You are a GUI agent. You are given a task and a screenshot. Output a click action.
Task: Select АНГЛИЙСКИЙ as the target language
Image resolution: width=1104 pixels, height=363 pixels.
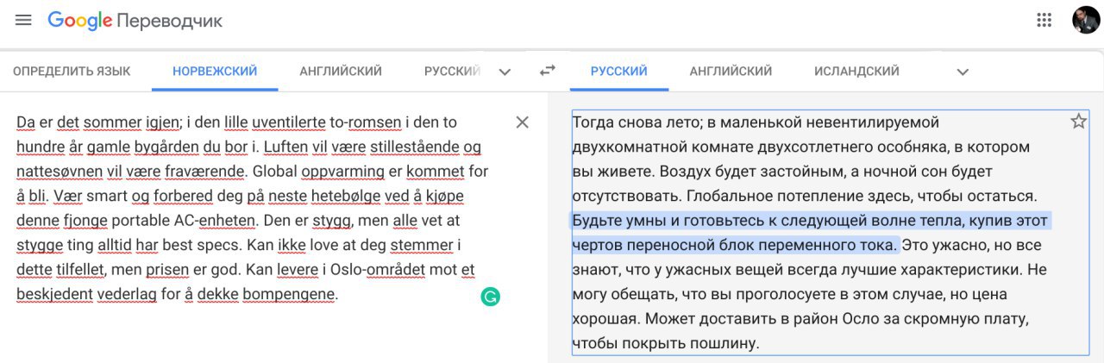tap(731, 71)
